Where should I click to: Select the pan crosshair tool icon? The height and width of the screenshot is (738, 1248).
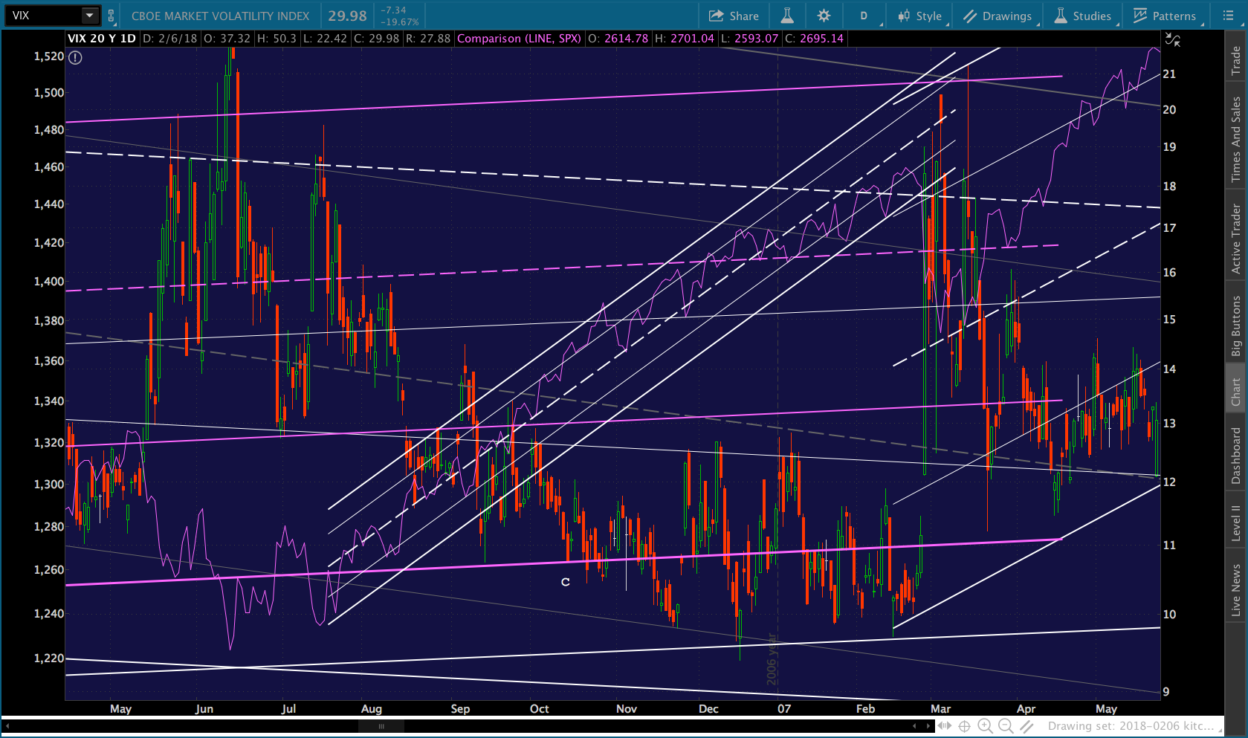pyautogui.click(x=964, y=726)
